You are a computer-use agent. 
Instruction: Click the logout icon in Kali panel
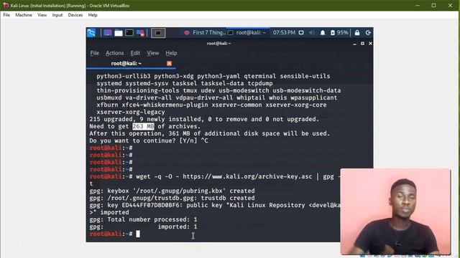(368, 32)
